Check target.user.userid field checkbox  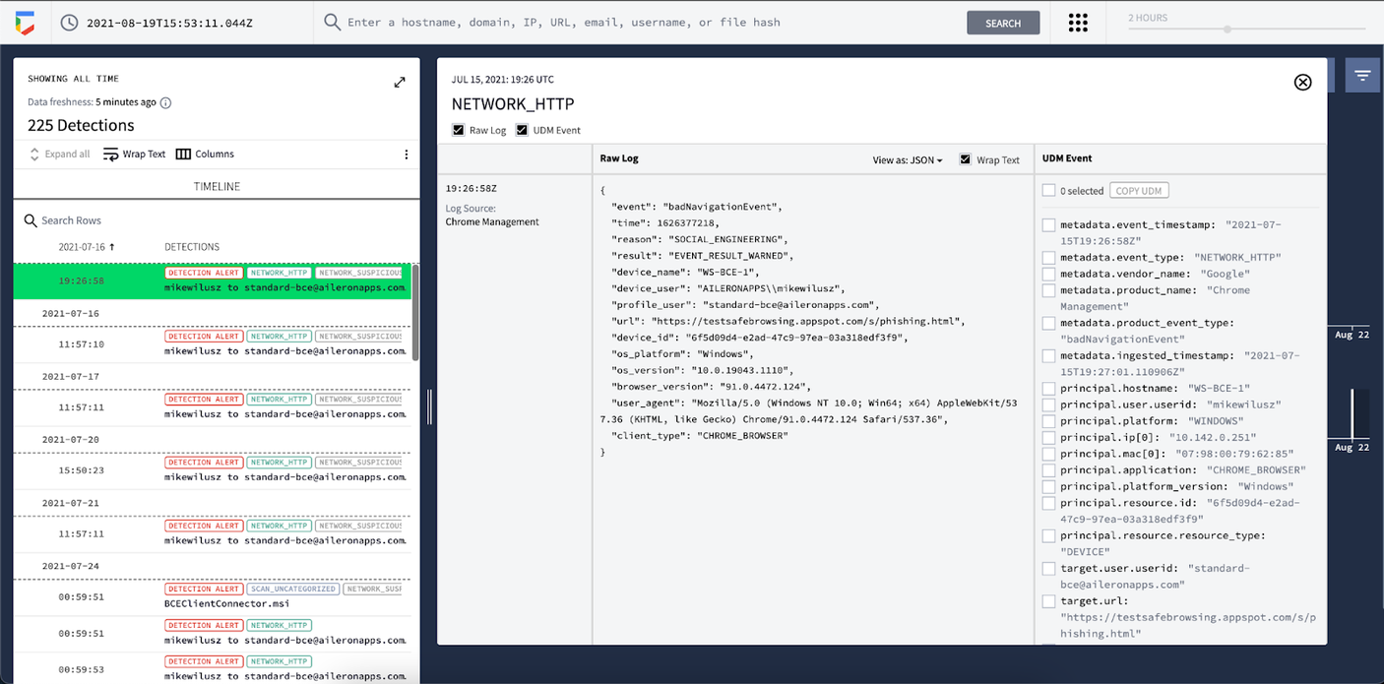1049,569
